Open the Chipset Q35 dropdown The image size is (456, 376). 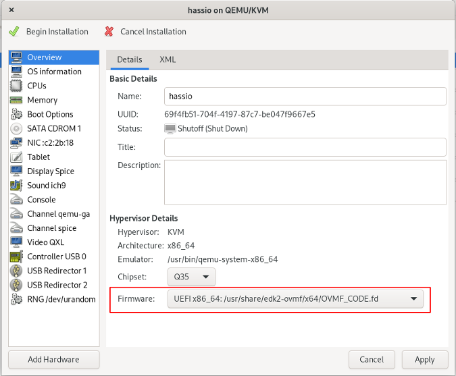click(191, 277)
